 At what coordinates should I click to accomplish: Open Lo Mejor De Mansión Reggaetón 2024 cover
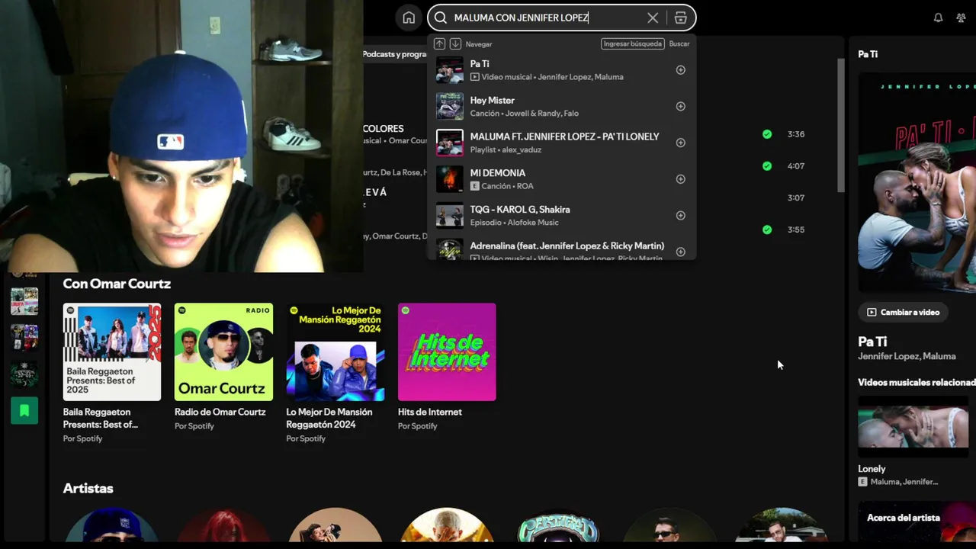coord(335,352)
